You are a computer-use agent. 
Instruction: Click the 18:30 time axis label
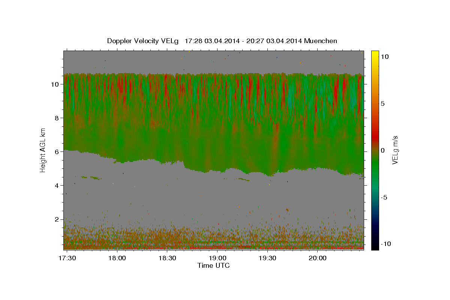tap(167, 258)
